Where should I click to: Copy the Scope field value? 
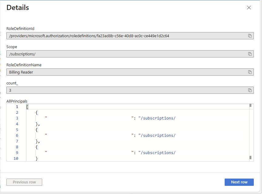(250, 54)
